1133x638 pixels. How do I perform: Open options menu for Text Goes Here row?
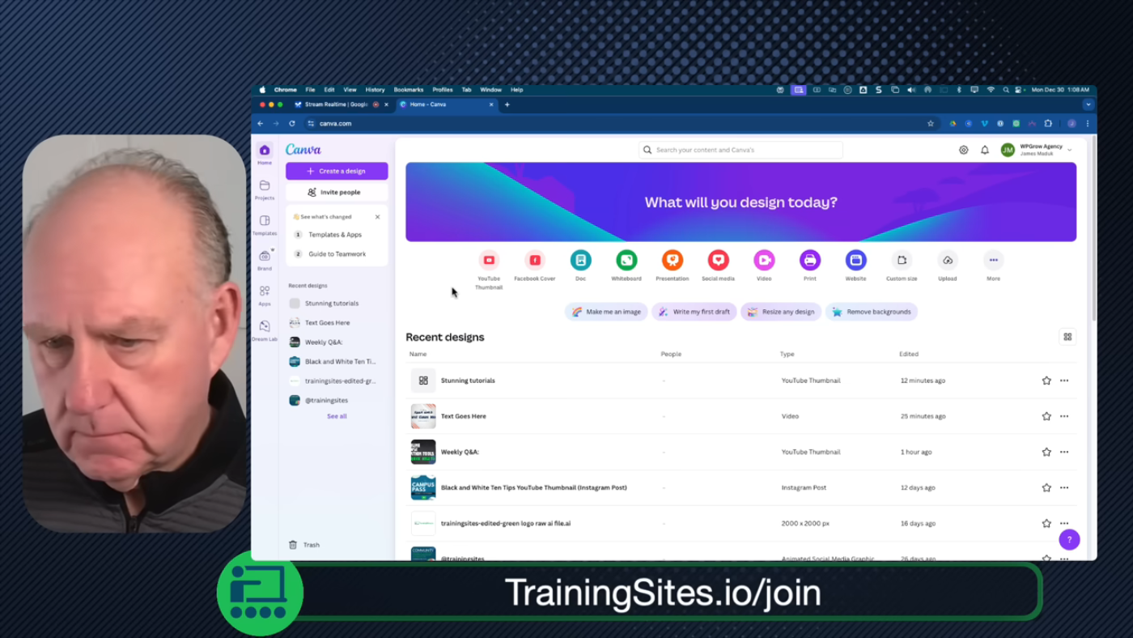(1064, 416)
